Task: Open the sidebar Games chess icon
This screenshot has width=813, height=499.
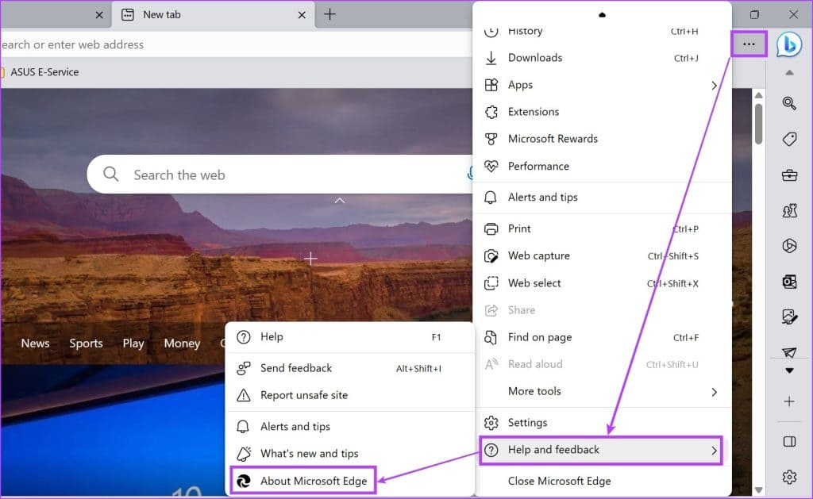Action: point(789,210)
